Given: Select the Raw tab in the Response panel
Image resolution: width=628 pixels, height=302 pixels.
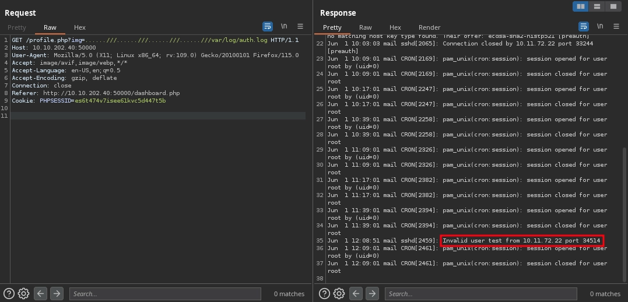Looking at the screenshot, I should [x=366, y=27].
